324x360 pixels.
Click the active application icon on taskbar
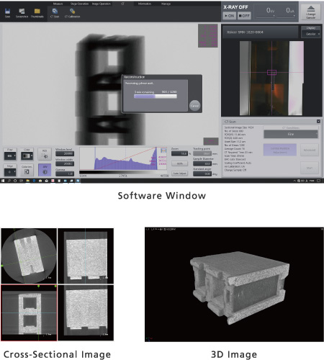click(78, 181)
